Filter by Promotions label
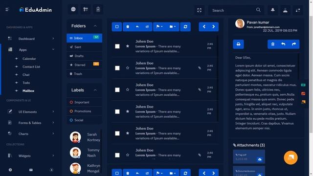This screenshot has width=313, height=176. pyautogui.click(x=84, y=111)
